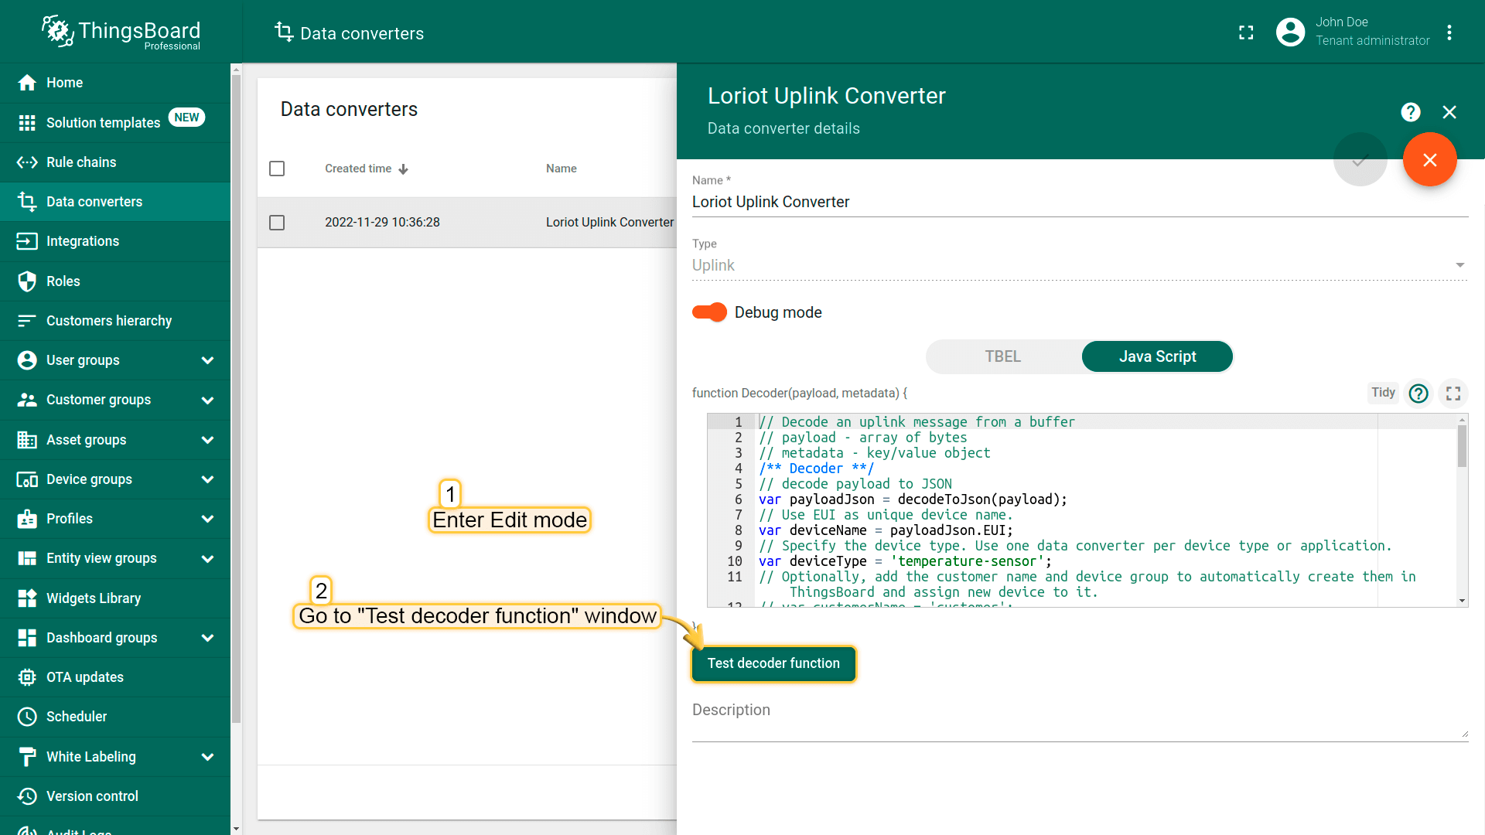Expand White Labeling menu
This screenshot has height=835, width=1485.
(207, 757)
